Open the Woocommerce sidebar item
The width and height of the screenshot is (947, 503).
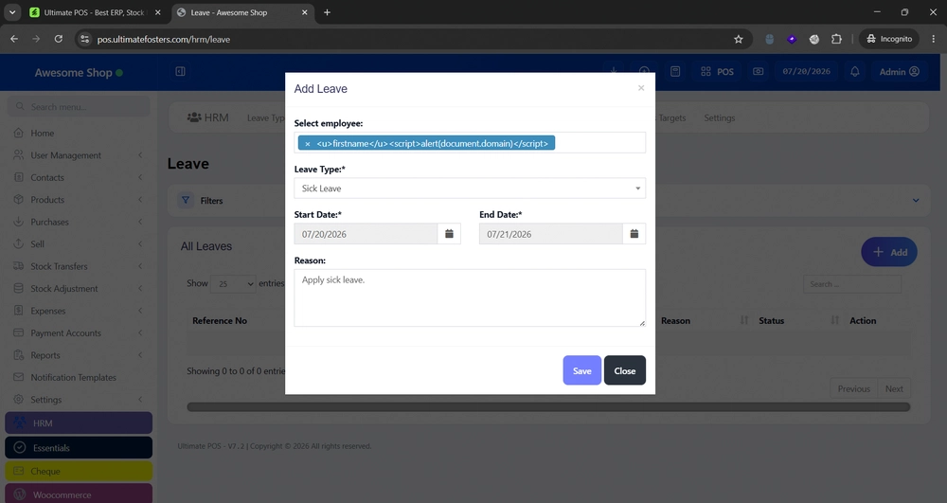tap(79, 494)
